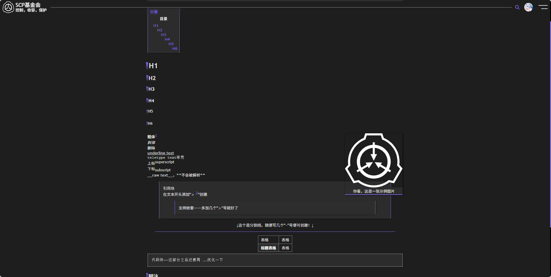Open the search with magnifier icon
The width and height of the screenshot is (551, 277).
coord(517,7)
